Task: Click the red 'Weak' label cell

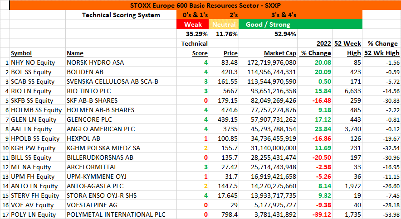Action: [193, 24]
